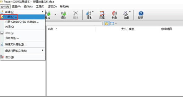Click the 刻录 burn icon

pyautogui.click(x=115, y=15)
